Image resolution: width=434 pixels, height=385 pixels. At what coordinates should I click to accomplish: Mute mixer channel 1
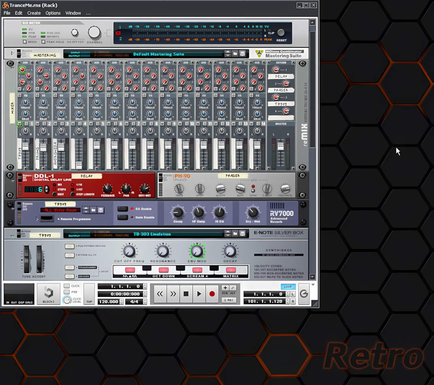pyautogui.click(x=19, y=124)
